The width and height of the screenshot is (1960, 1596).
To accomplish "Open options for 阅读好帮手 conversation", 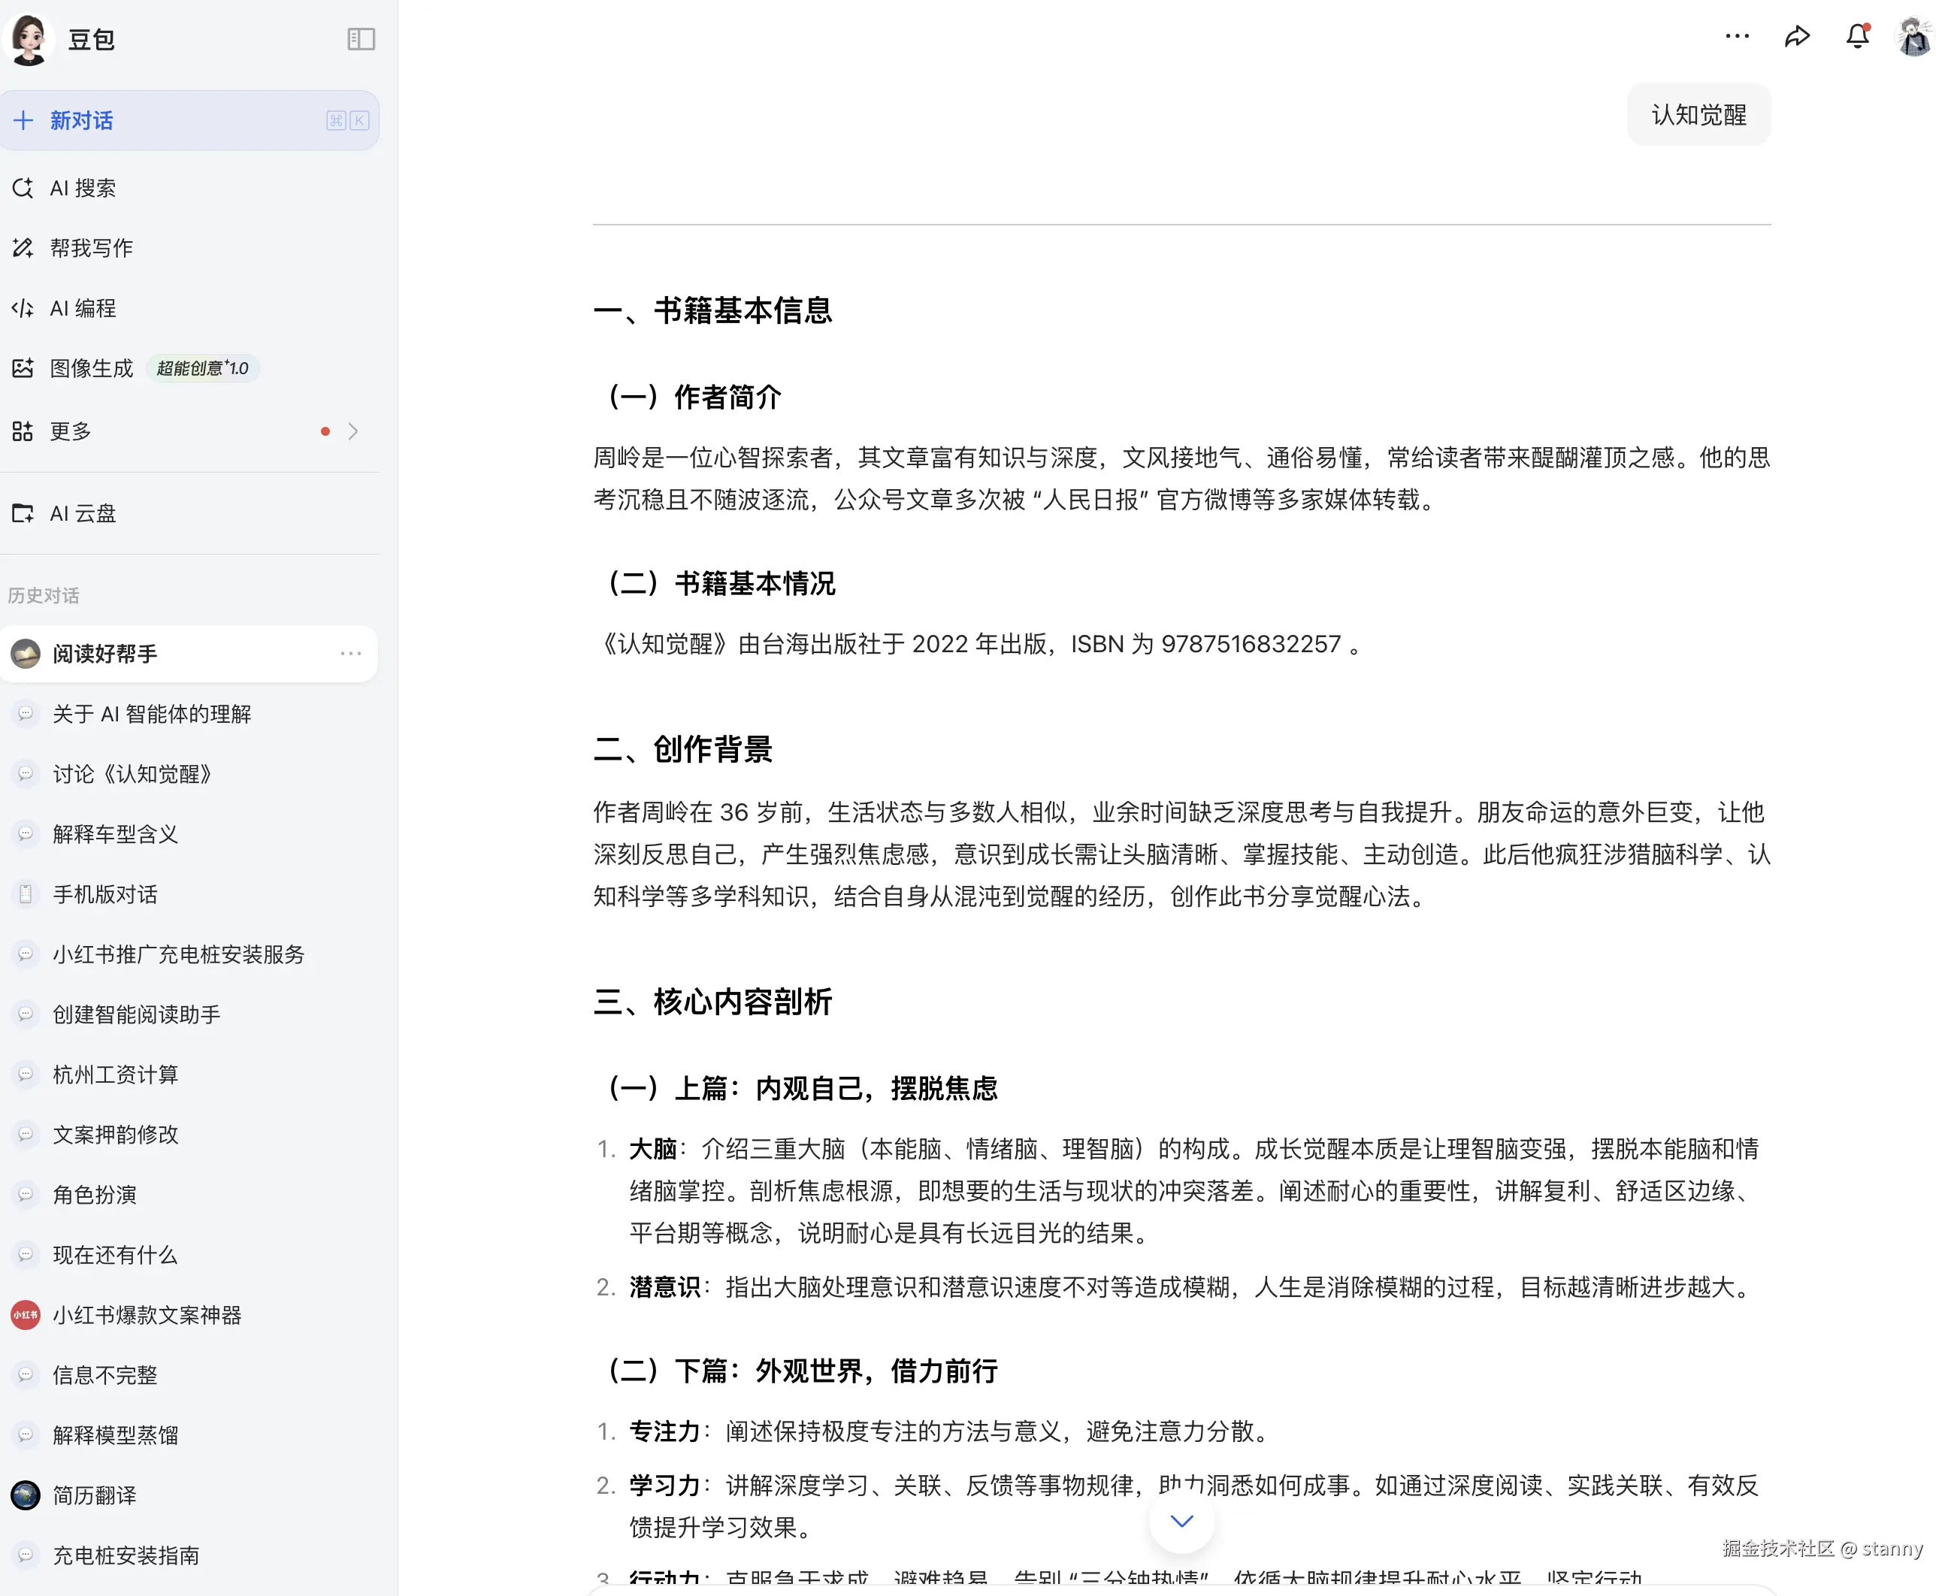I will pyautogui.click(x=350, y=654).
